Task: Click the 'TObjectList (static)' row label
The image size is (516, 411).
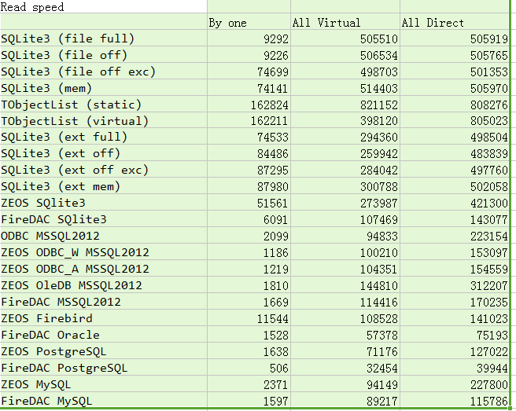Action: [x=104, y=104]
